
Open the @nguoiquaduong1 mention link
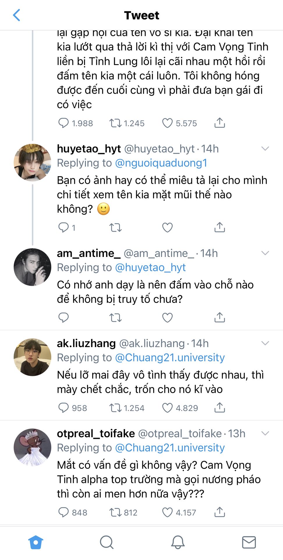coord(161,163)
